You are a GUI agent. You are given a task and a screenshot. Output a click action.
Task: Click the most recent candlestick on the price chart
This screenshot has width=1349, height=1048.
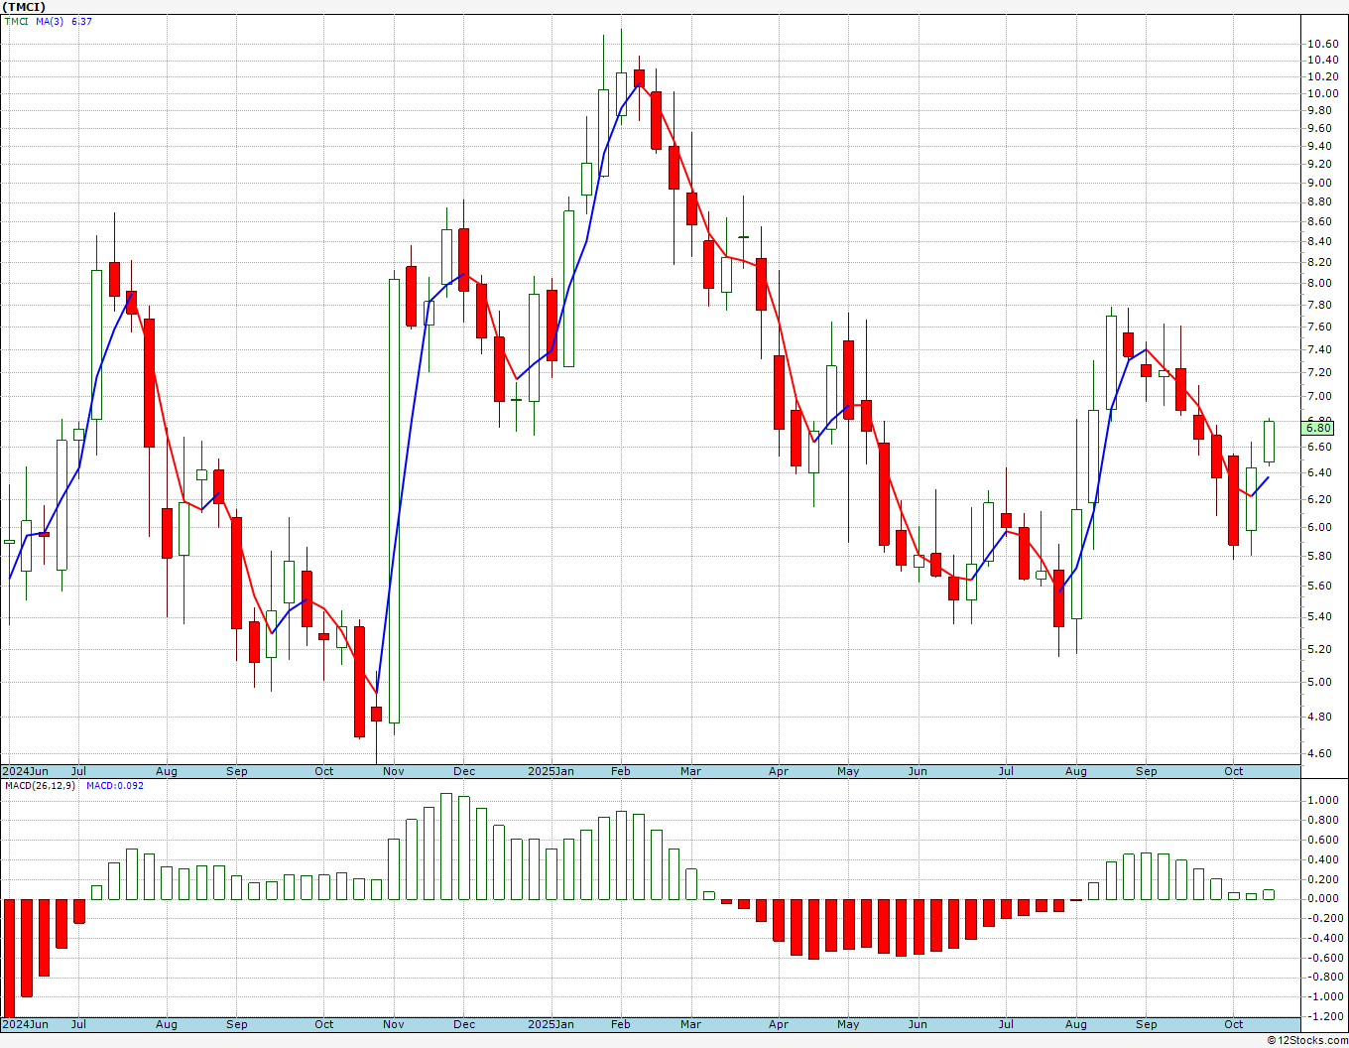pos(1269,442)
